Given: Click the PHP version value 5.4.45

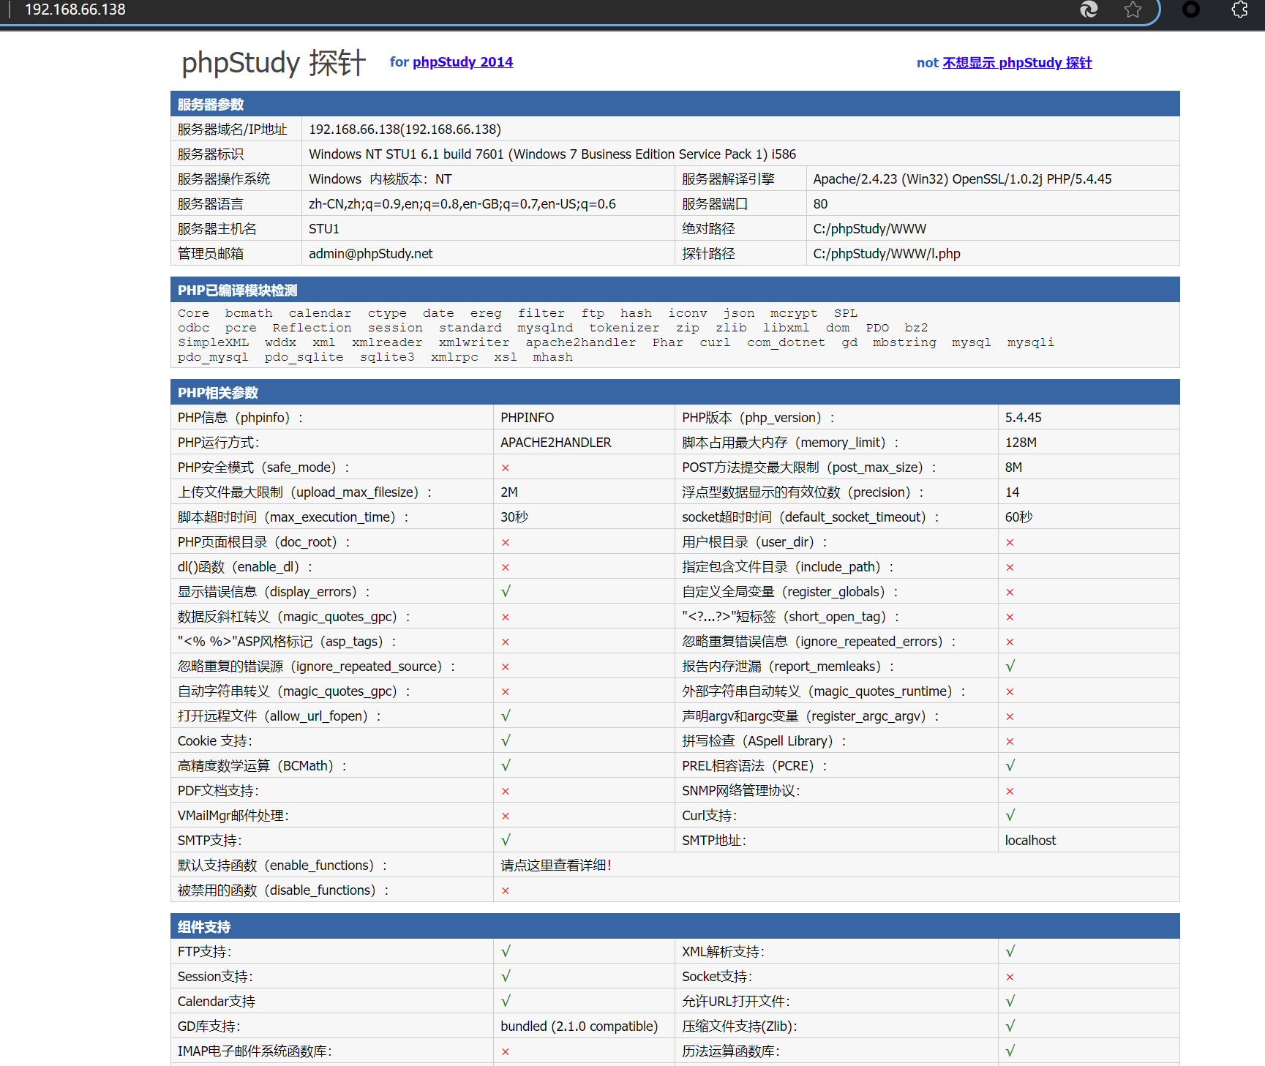Looking at the screenshot, I should pos(1023,418).
